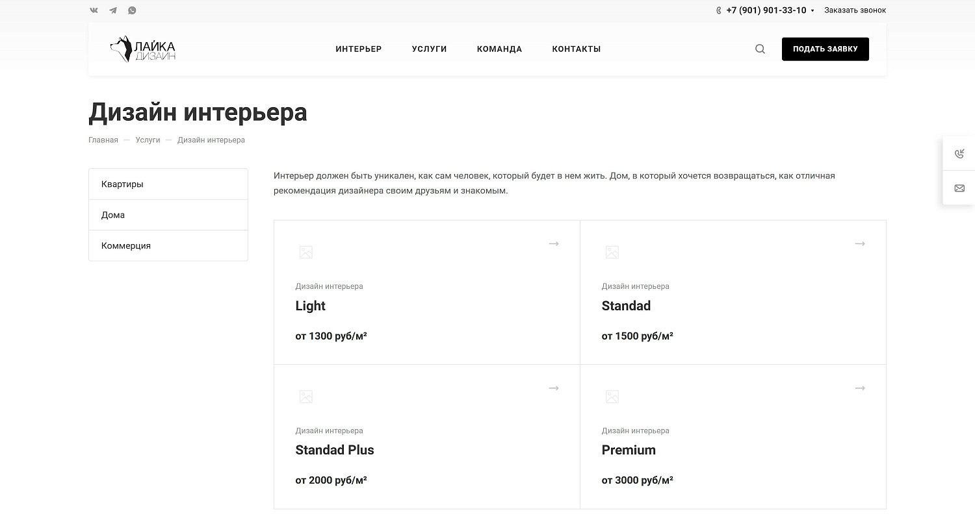Open the Главная breadcrumb link

point(103,140)
